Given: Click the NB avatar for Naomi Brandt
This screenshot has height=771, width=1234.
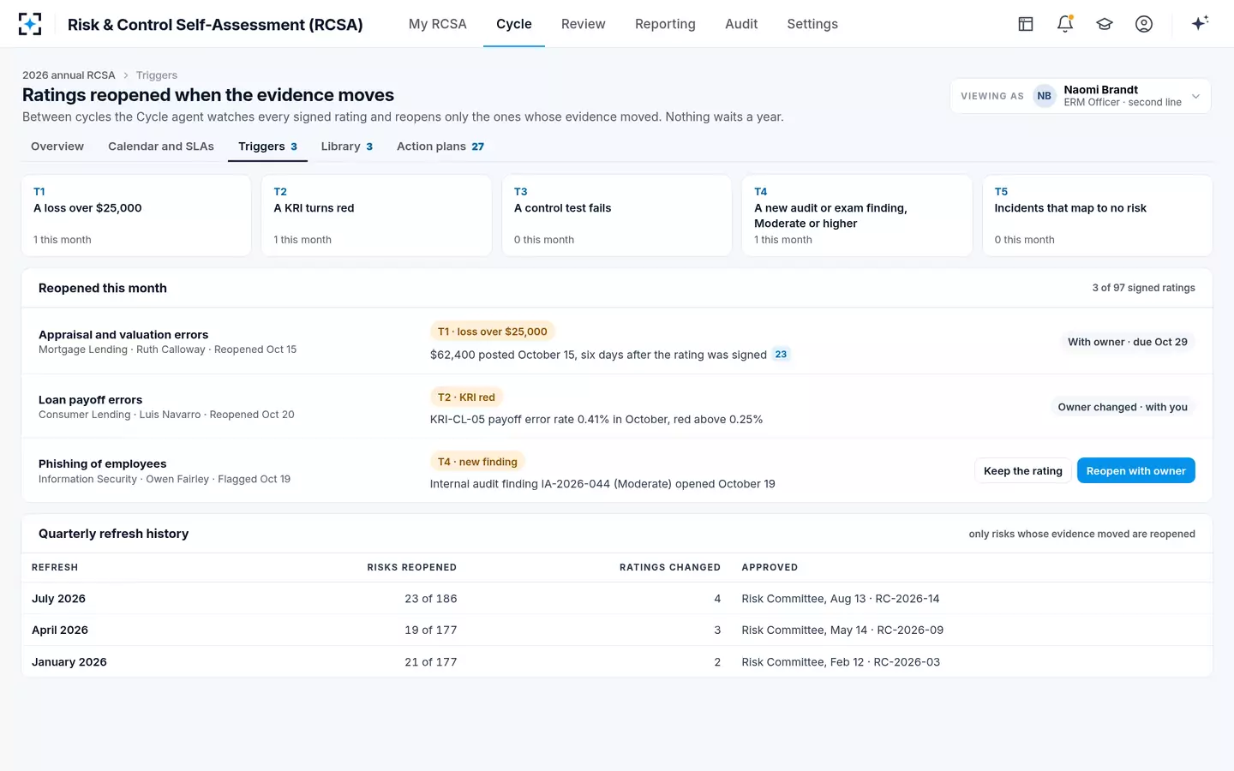Looking at the screenshot, I should pos(1044,96).
